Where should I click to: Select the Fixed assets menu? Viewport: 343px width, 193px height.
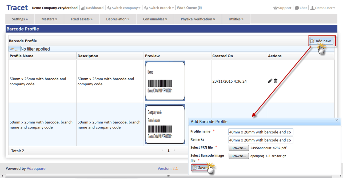click(x=81, y=19)
